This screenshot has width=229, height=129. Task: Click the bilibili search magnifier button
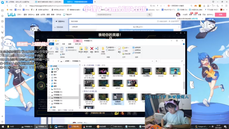[x=149, y=15]
